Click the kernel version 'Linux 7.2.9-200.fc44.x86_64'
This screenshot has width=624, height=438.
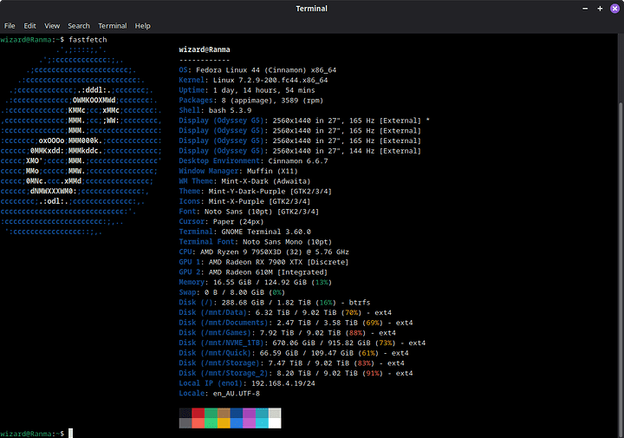click(270, 80)
